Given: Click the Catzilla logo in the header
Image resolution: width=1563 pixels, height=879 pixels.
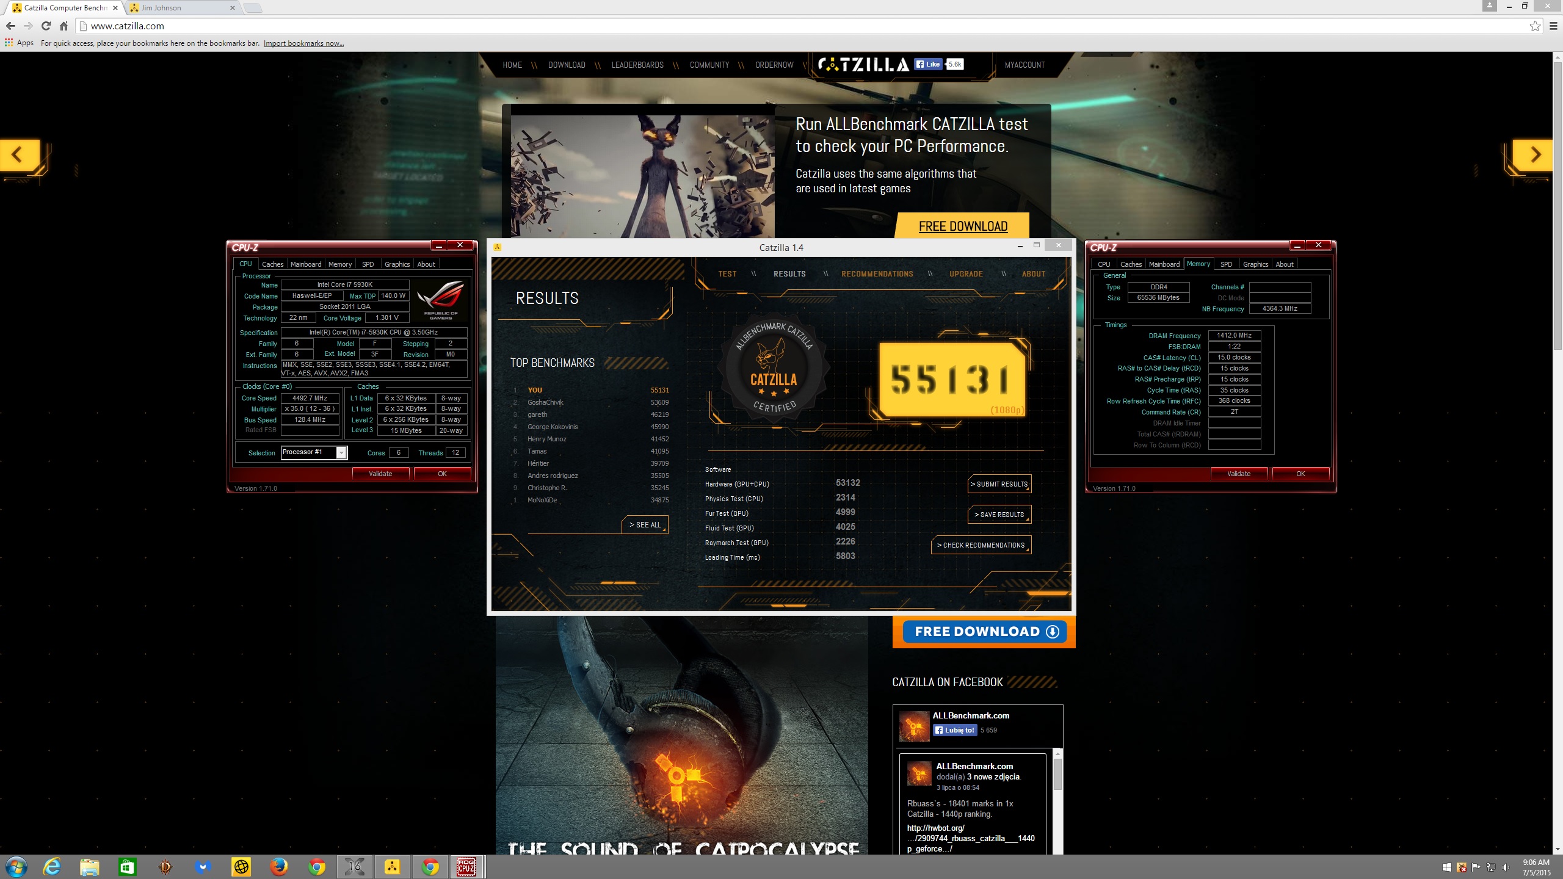Looking at the screenshot, I should [863, 64].
